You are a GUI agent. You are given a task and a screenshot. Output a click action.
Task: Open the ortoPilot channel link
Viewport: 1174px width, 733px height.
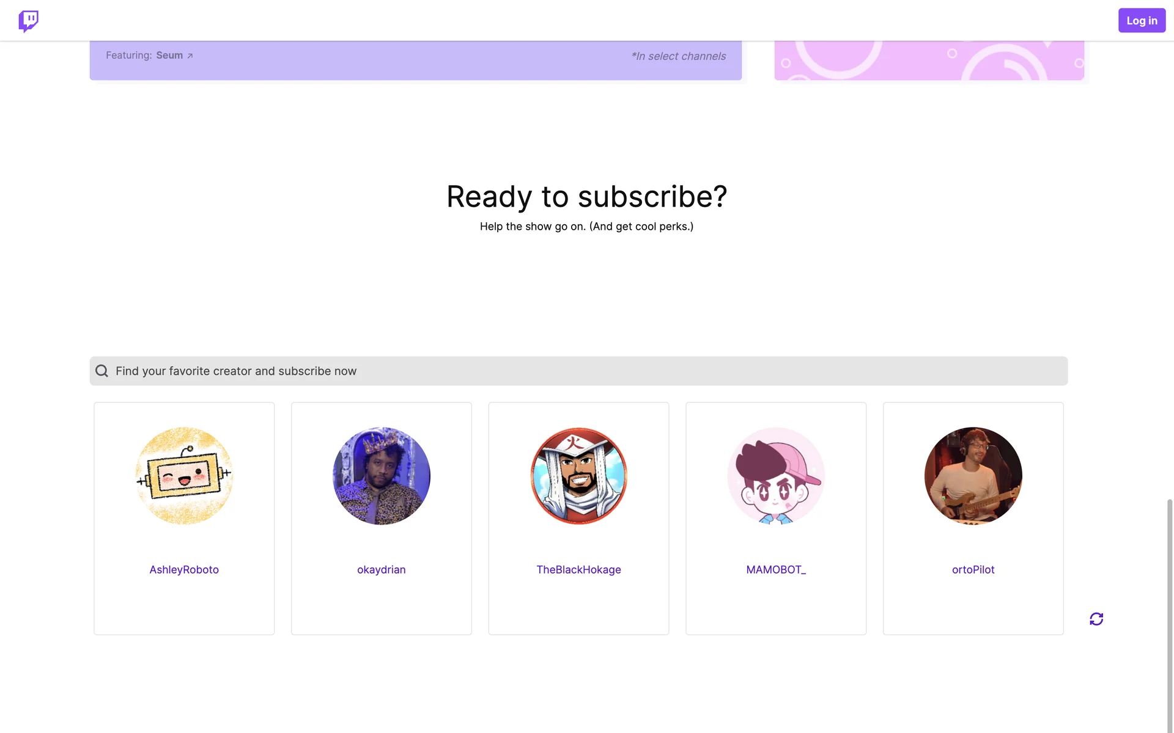point(973,569)
